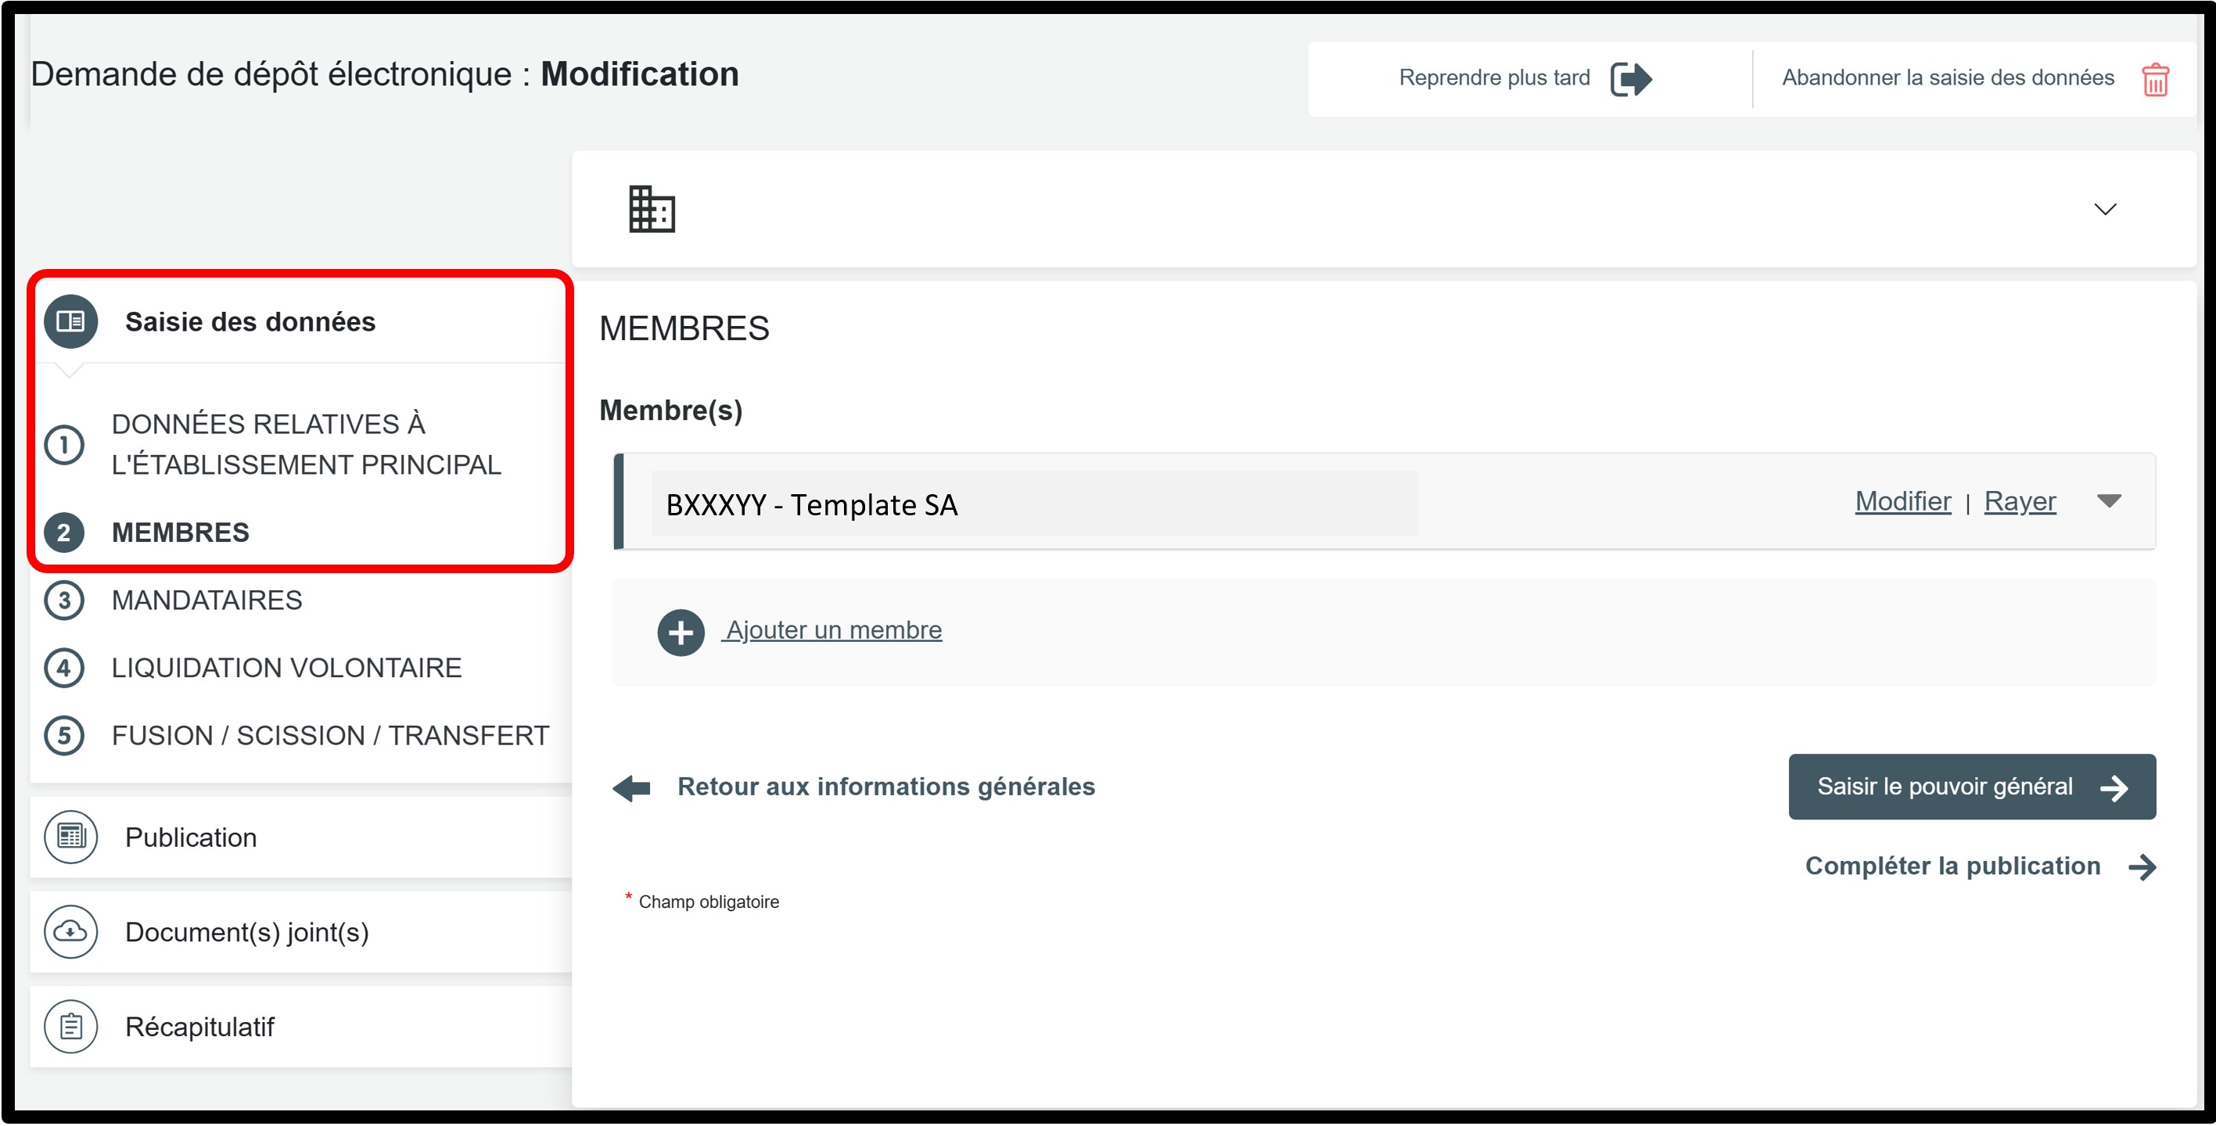This screenshot has height=1126, width=2216.
Task: Click the plus icon to add a member
Action: 681,633
